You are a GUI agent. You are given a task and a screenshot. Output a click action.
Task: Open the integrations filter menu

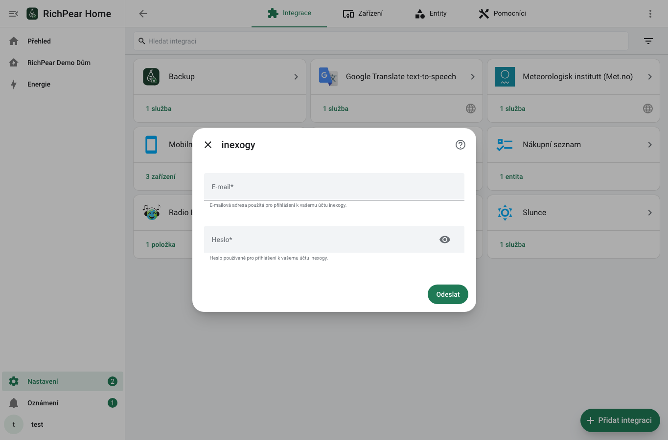click(x=648, y=41)
